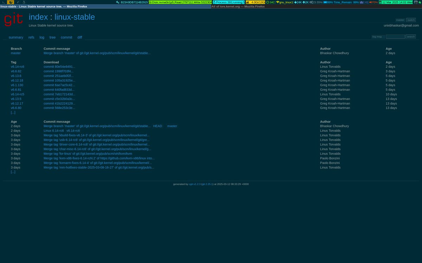Open git 2.25.1 footer link
The image size is (422, 263).
(x=207, y=184)
